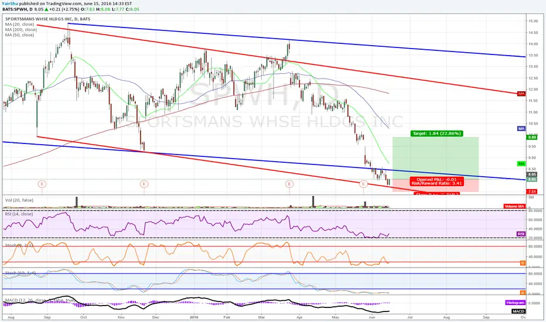Click the BATS:SPWH, D symbol header text
The width and height of the screenshot is (546, 322).
coord(18,9)
